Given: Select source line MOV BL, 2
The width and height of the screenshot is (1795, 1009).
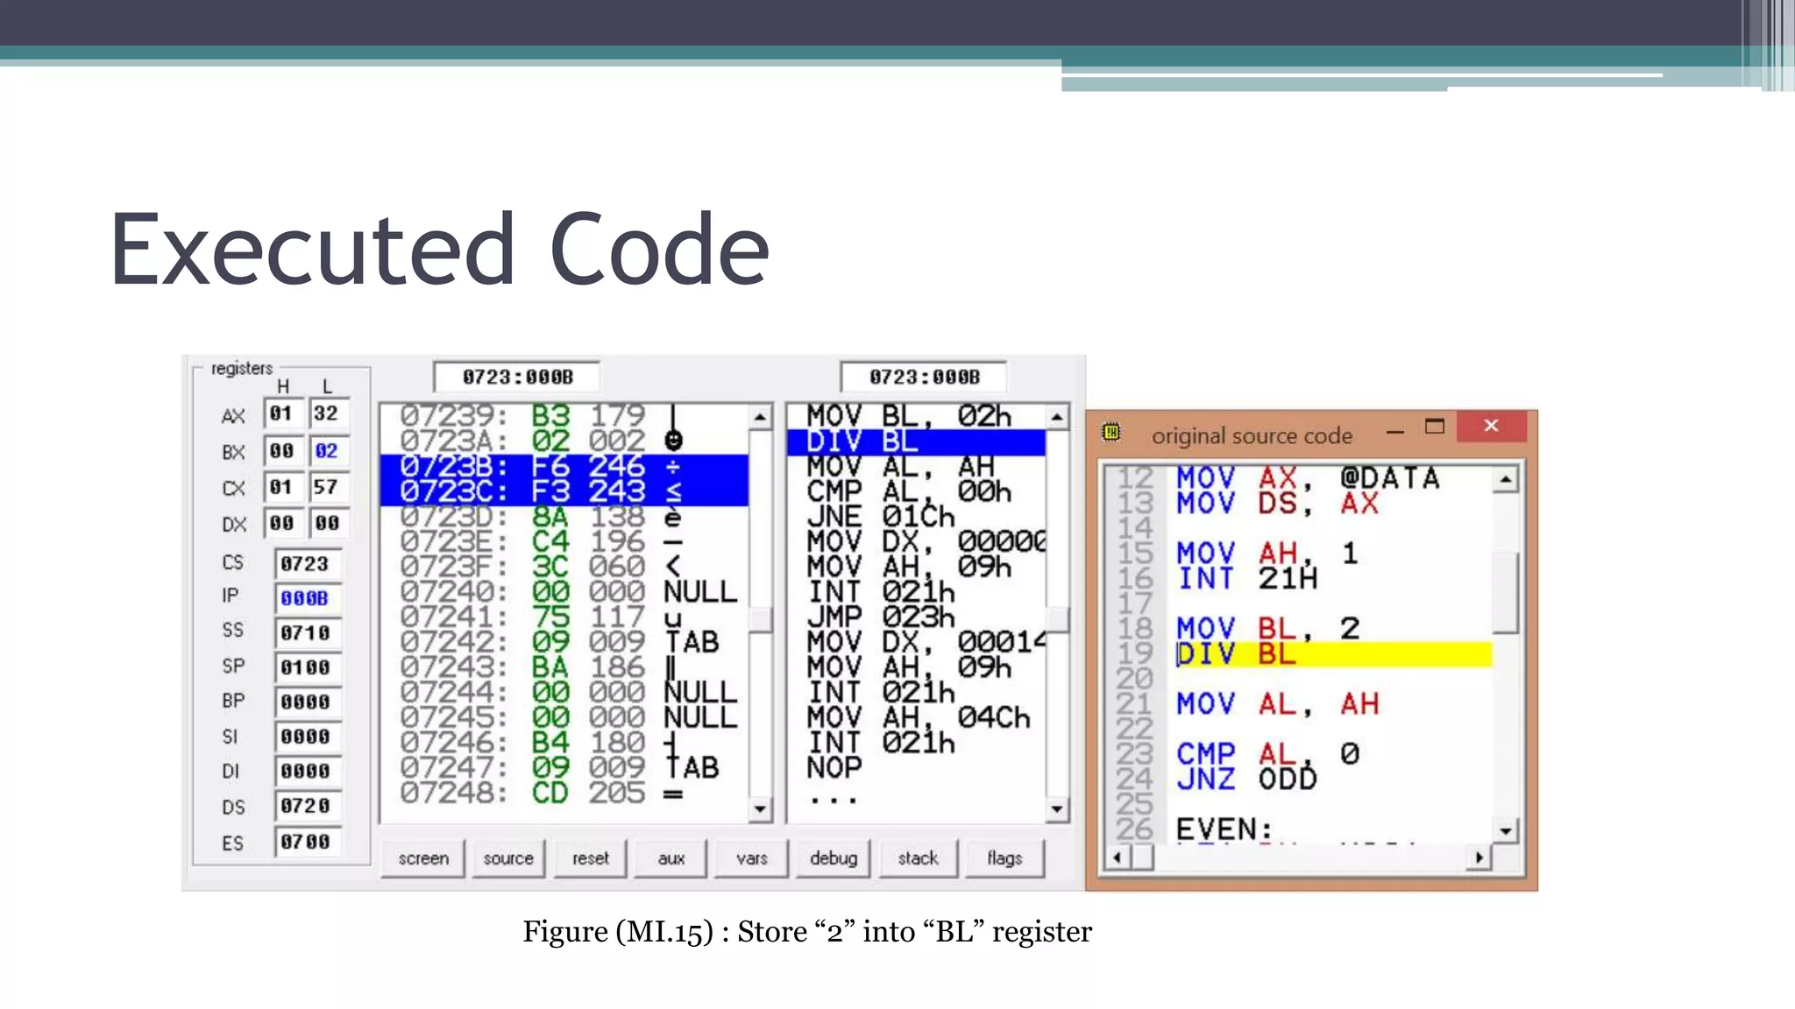Looking at the screenshot, I should pyautogui.click(x=1266, y=629).
